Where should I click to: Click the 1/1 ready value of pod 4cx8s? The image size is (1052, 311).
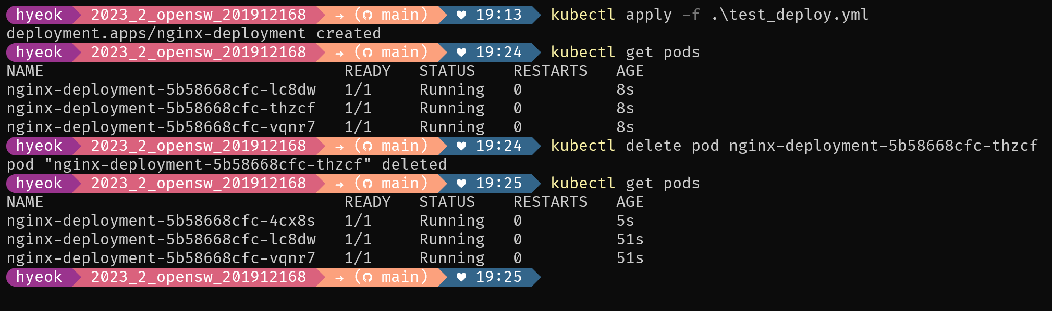358,221
